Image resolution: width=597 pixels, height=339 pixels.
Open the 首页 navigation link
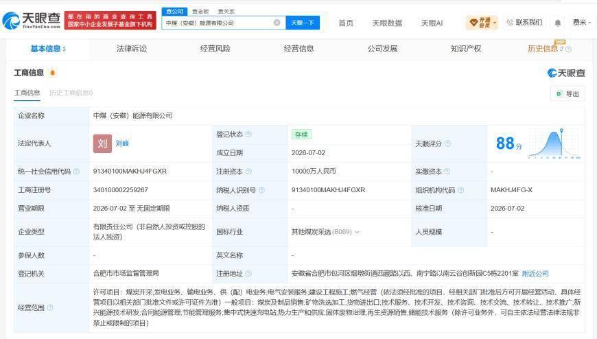point(346,23)
